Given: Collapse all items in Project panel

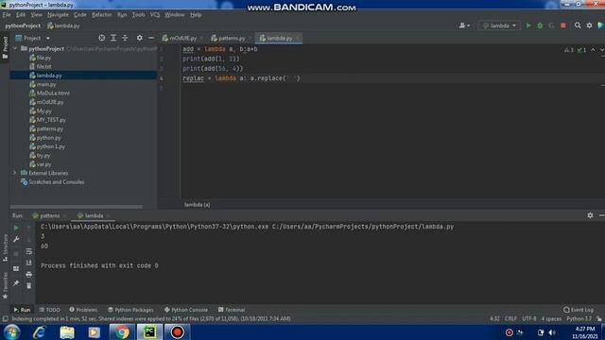Looking at the screenshot, I should click(125, 38).
